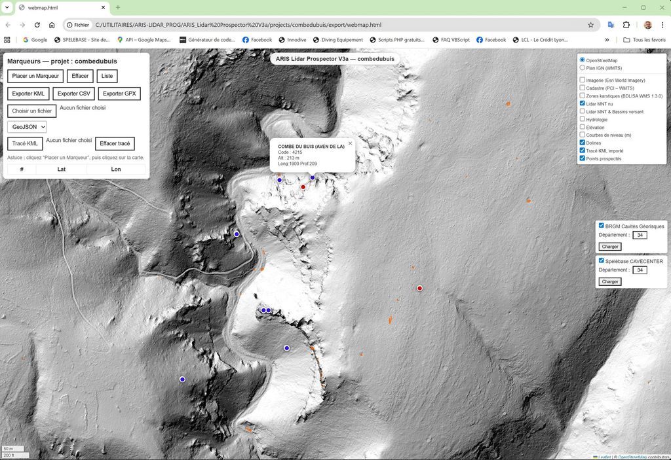Click the Département input showing 34
671x460 pixels.
[x=640, y=234]
